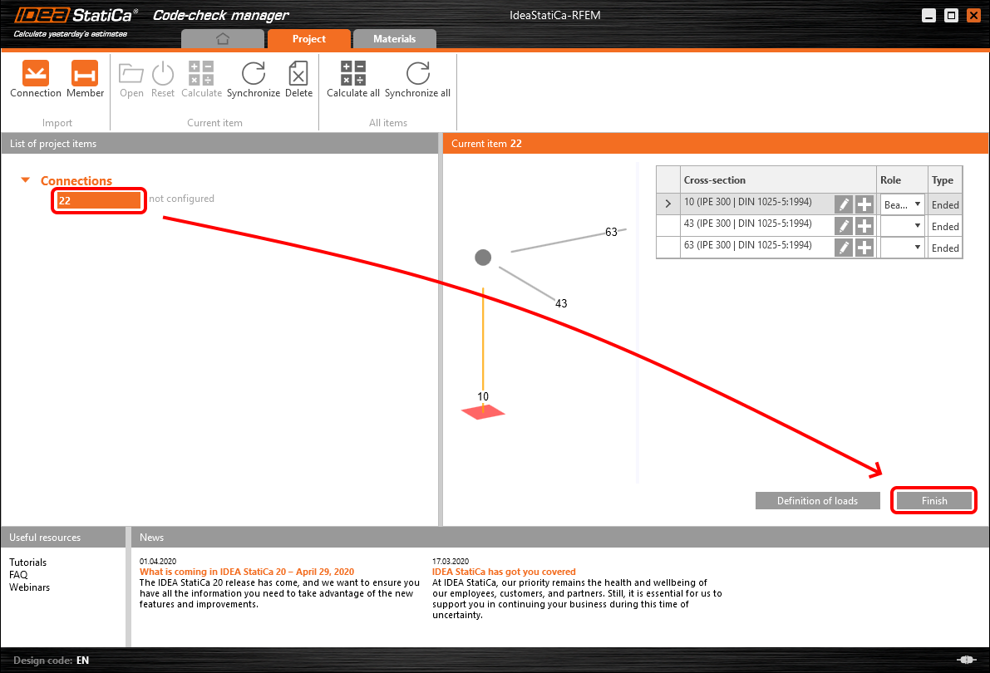
Task: Select connection item 22
Action: [x=98, y=201]
